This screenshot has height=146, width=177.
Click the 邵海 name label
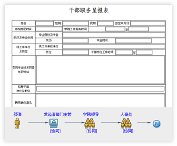(x=17, y=115)
